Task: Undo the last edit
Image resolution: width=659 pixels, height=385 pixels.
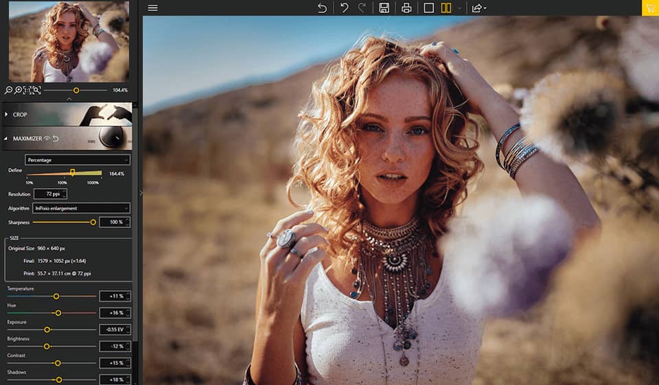Action: click(344, 8)
